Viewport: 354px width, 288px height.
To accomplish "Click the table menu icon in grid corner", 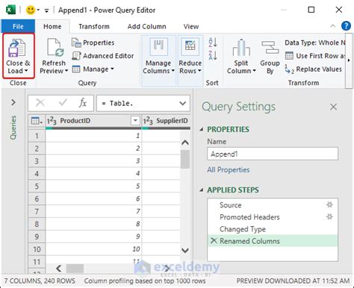I will [x=37, y=121].
